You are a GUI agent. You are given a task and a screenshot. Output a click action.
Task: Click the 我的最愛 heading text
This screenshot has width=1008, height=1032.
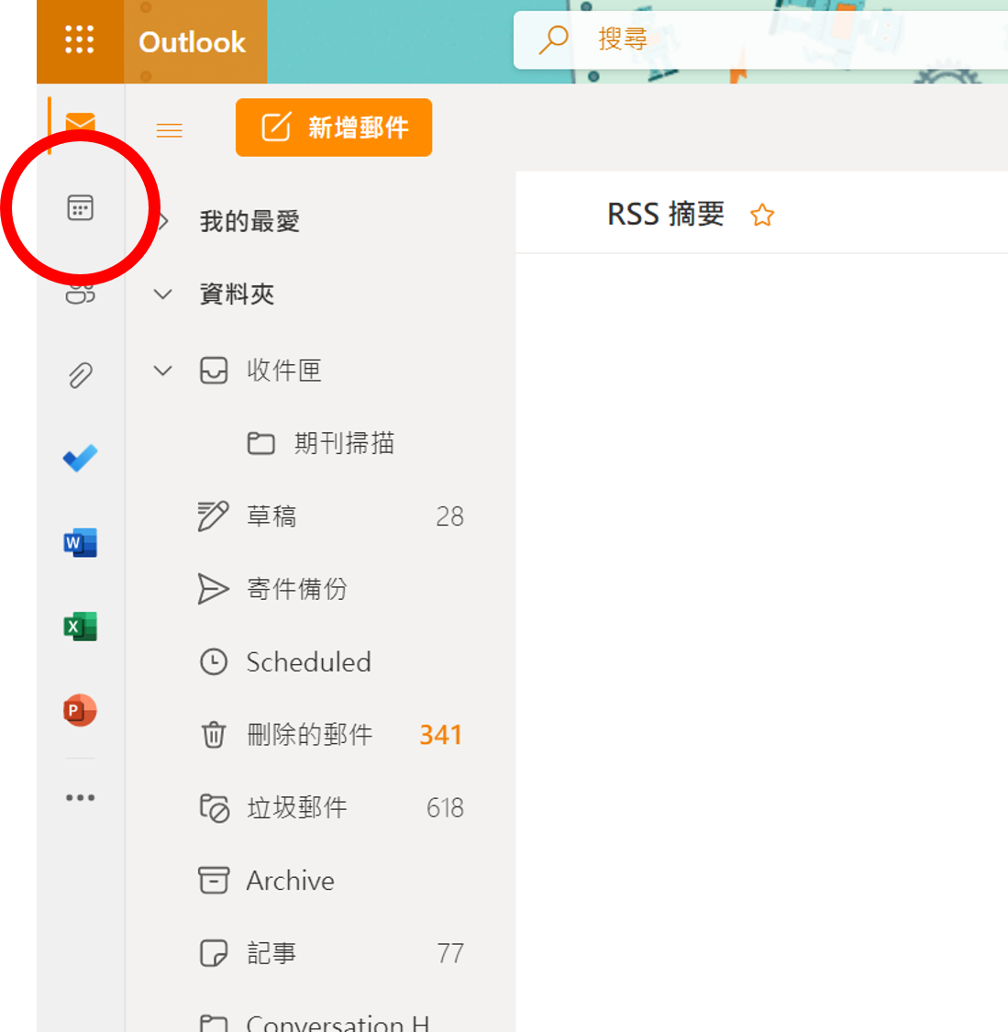coord(250,221)
